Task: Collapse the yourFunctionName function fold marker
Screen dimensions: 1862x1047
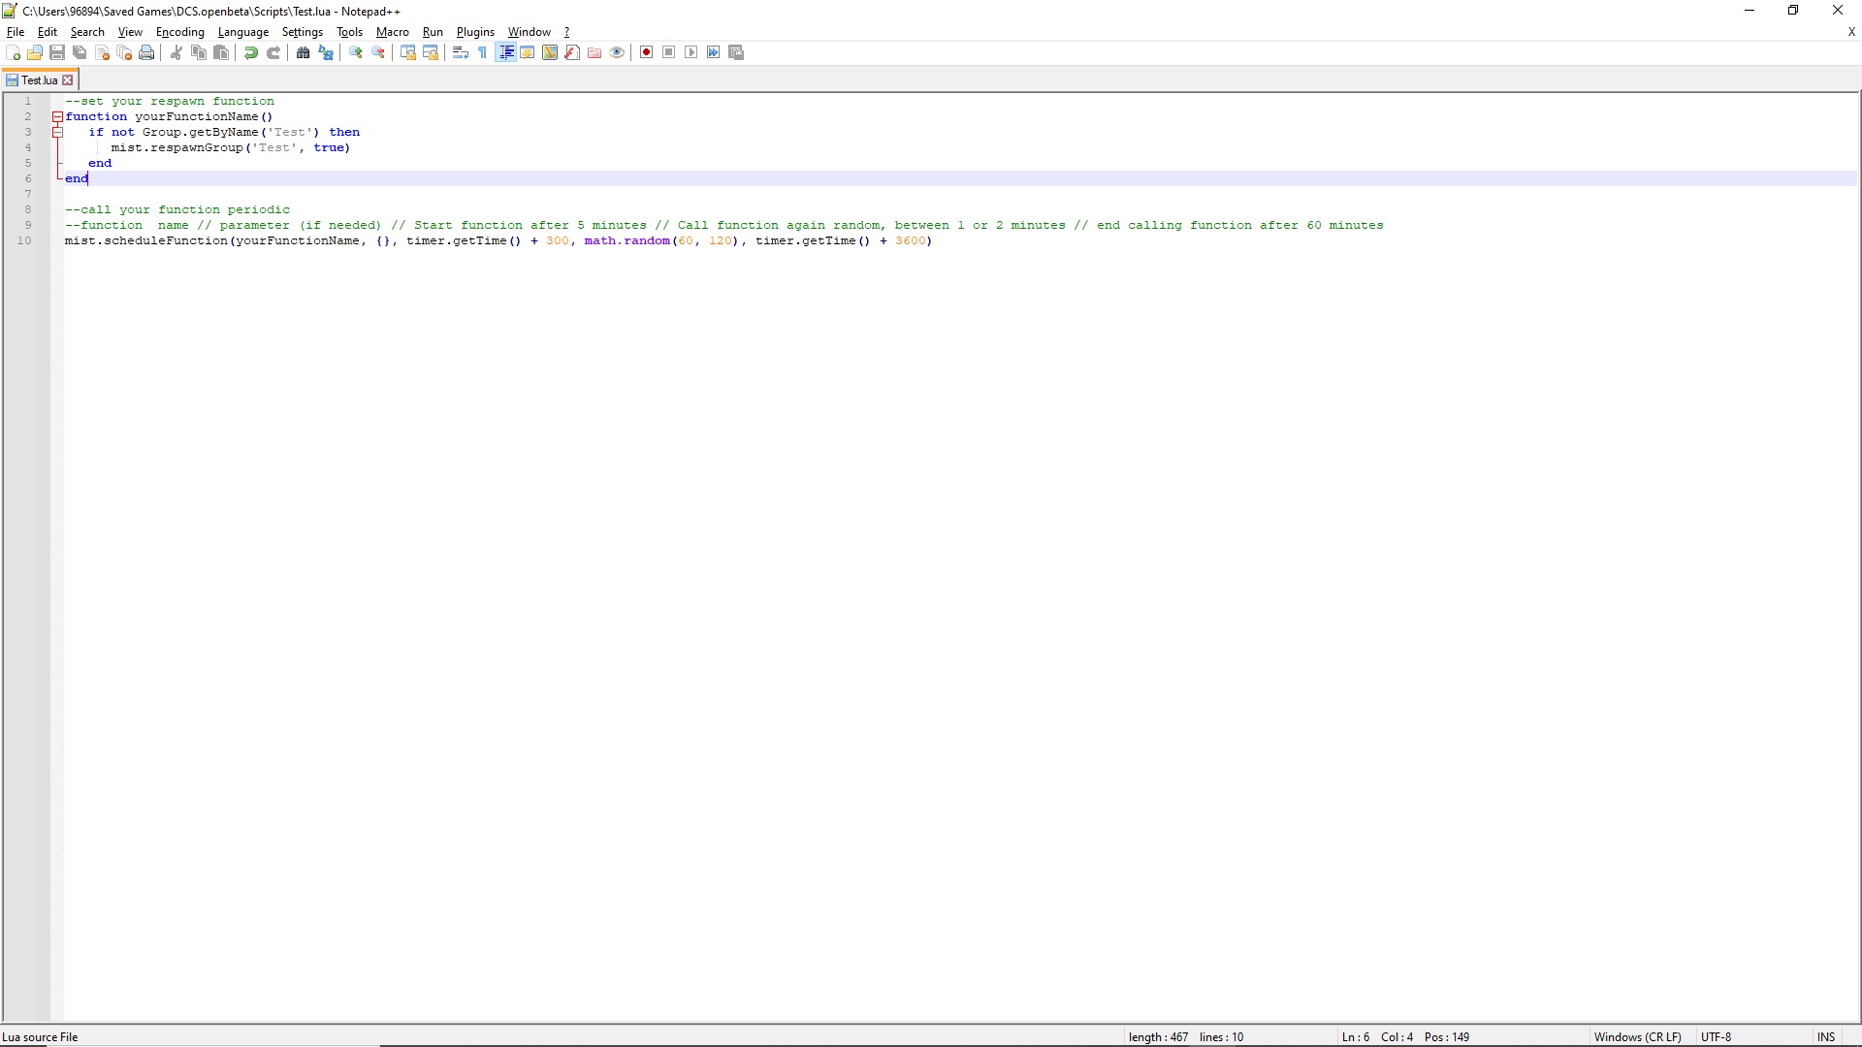Action: click(x=57, y=116)
